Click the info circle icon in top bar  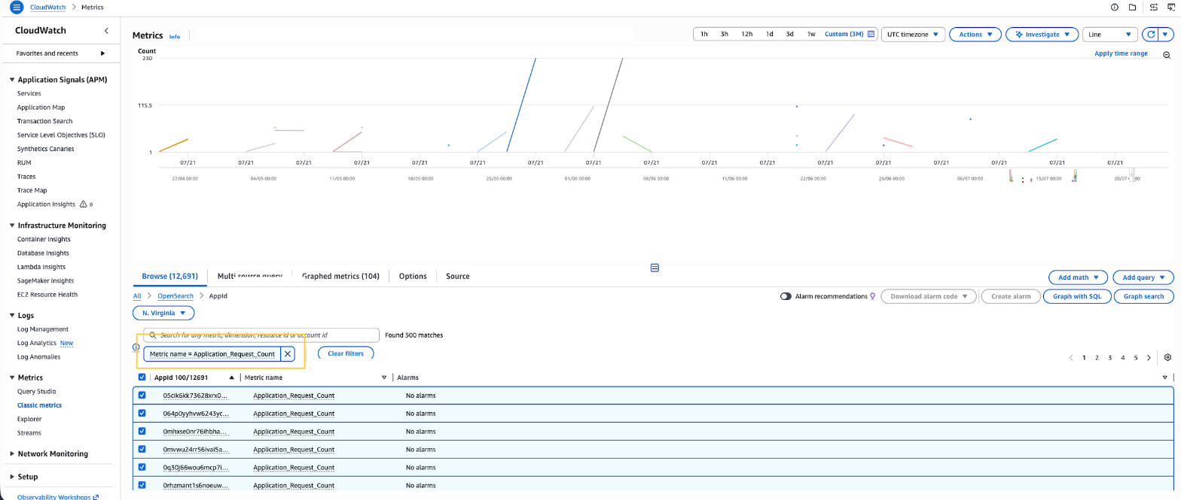(1115, 7)
